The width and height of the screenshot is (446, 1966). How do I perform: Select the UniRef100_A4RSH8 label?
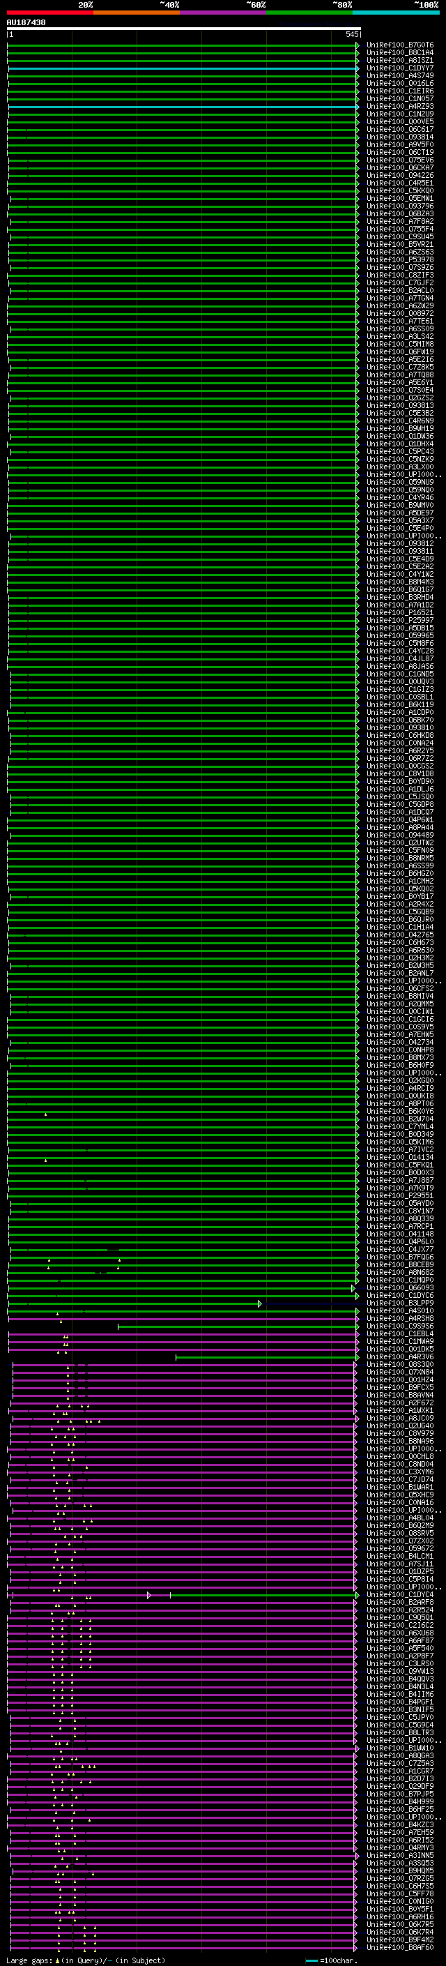coord(399,1319)
